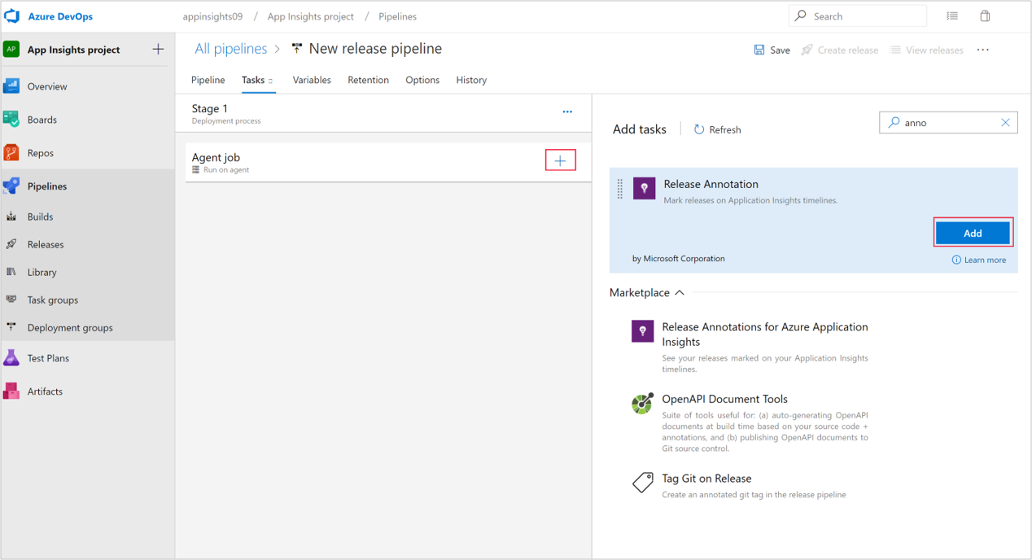Click the header Search box
The image size is (1032, 560).
(x=858, y=16)
